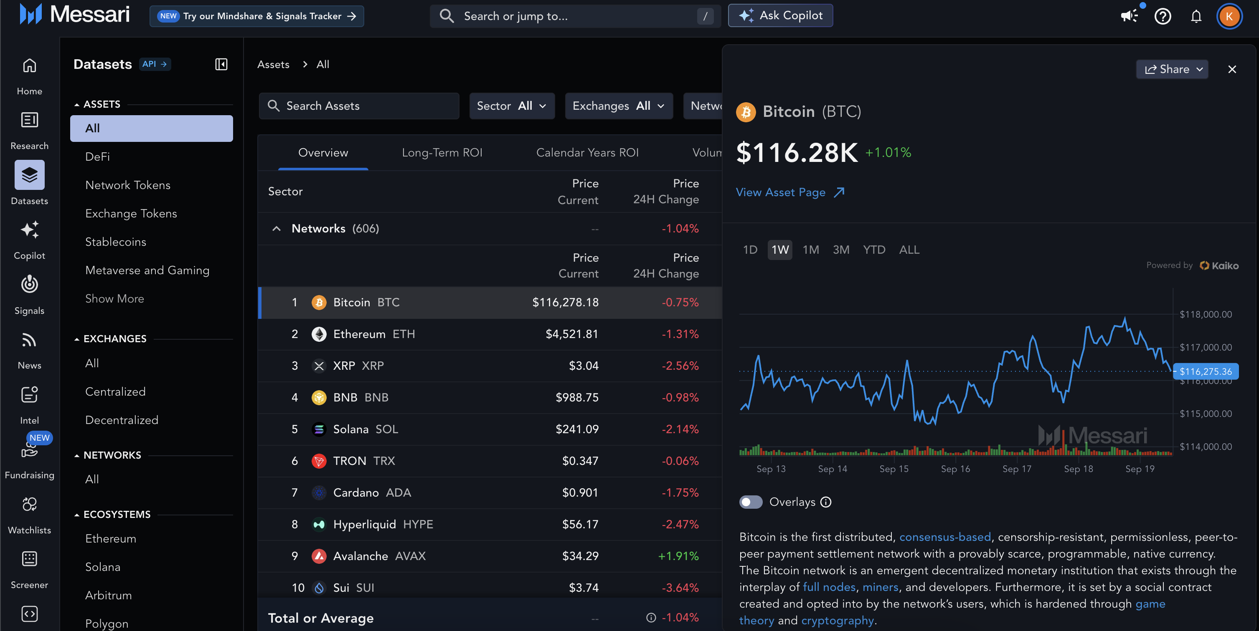Viewport: 1259px width, 631px height.
Task: Select the ALL chart timeframe
Action: [909, 250]
